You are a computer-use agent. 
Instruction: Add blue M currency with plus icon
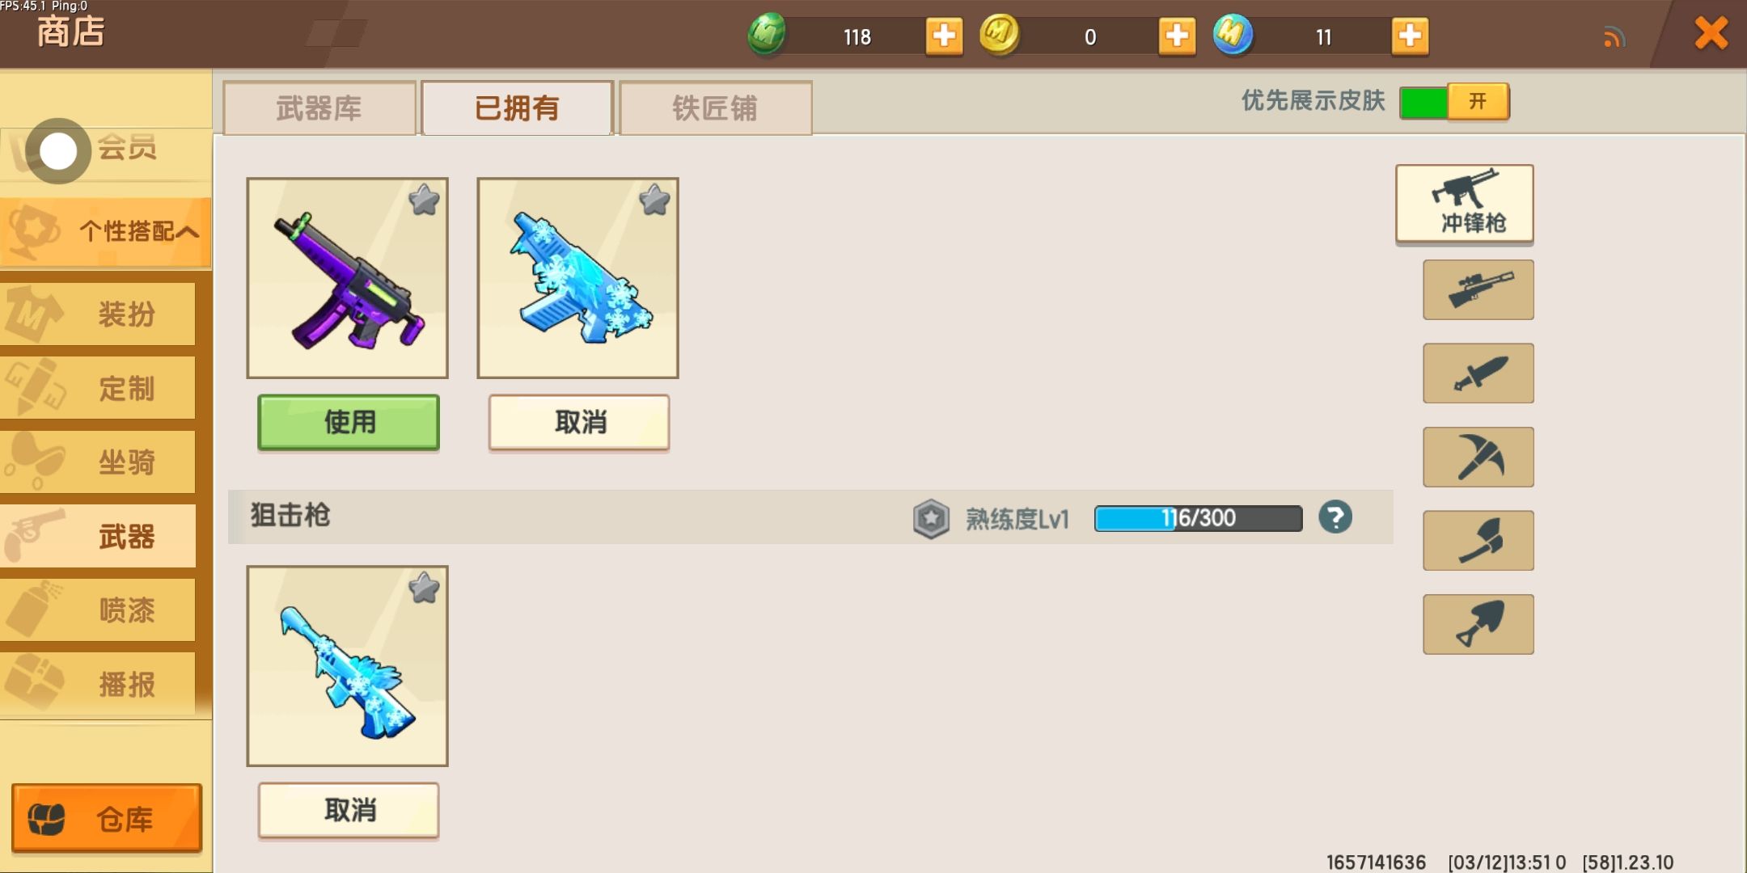click(1410, 36)
